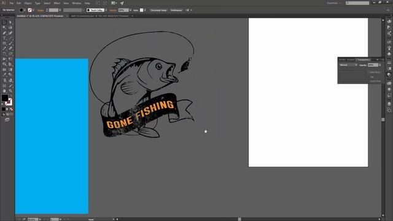Open the Symbols panel icon in dock
The width and height of the screenshot is (393, 221).
pos(389,54)
